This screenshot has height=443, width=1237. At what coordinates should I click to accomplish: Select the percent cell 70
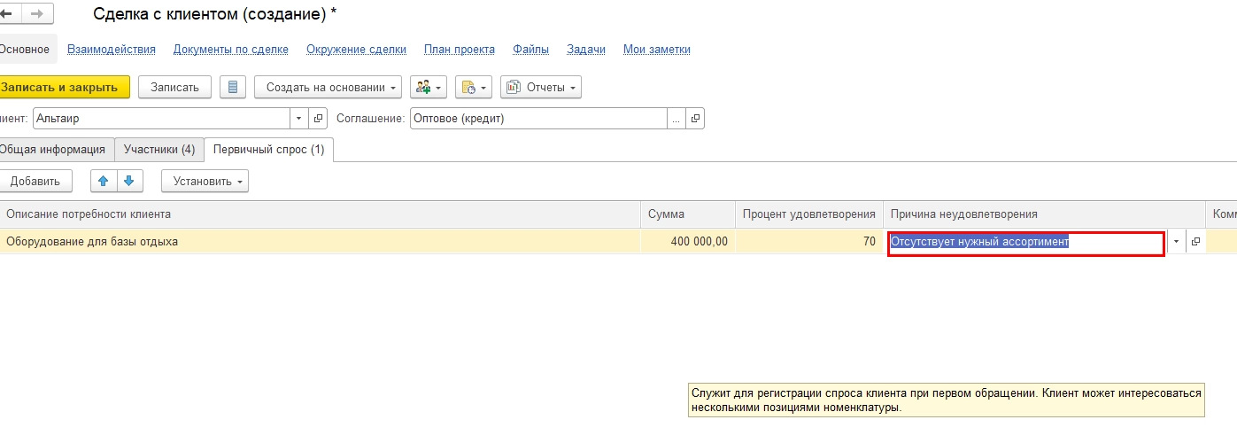pos(809,242)
